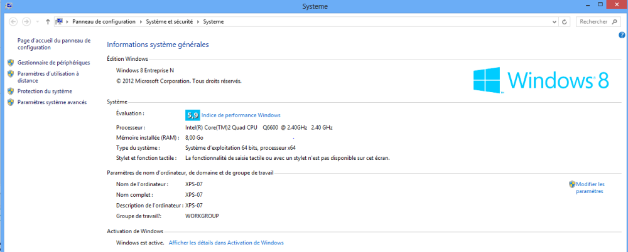The image size is (628, 252).
Task: Click the WORKGROUP value
Action: point(202,216)
